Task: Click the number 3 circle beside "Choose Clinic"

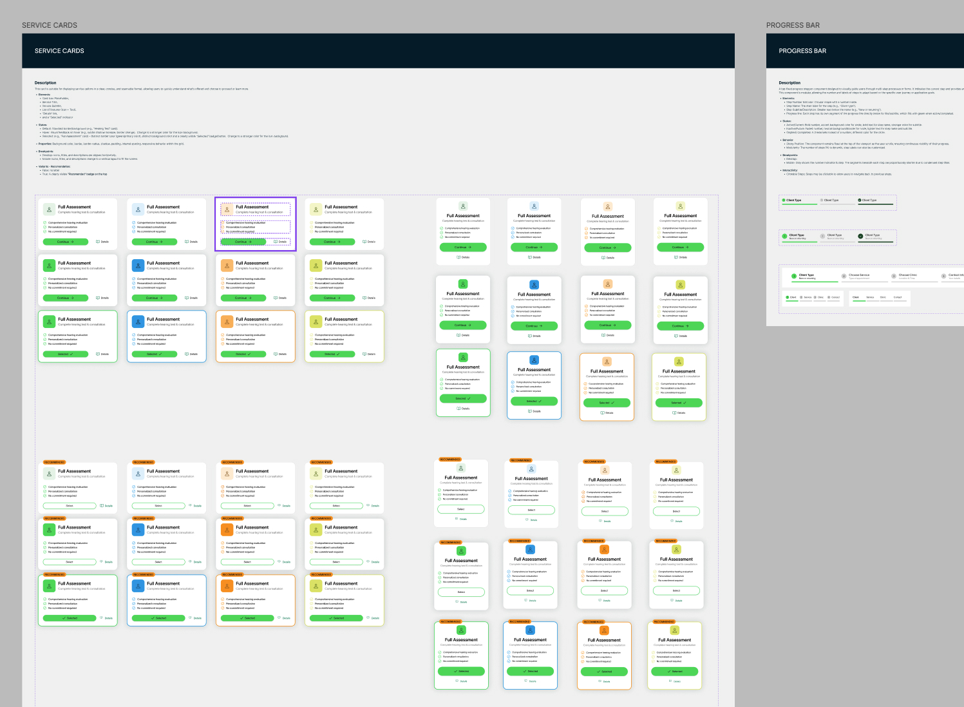Action: (894, 276)
